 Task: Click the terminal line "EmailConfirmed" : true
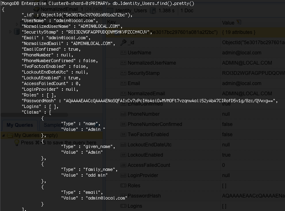(51, 49)
